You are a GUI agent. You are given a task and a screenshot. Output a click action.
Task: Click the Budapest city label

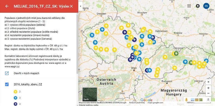click(167, 81)
